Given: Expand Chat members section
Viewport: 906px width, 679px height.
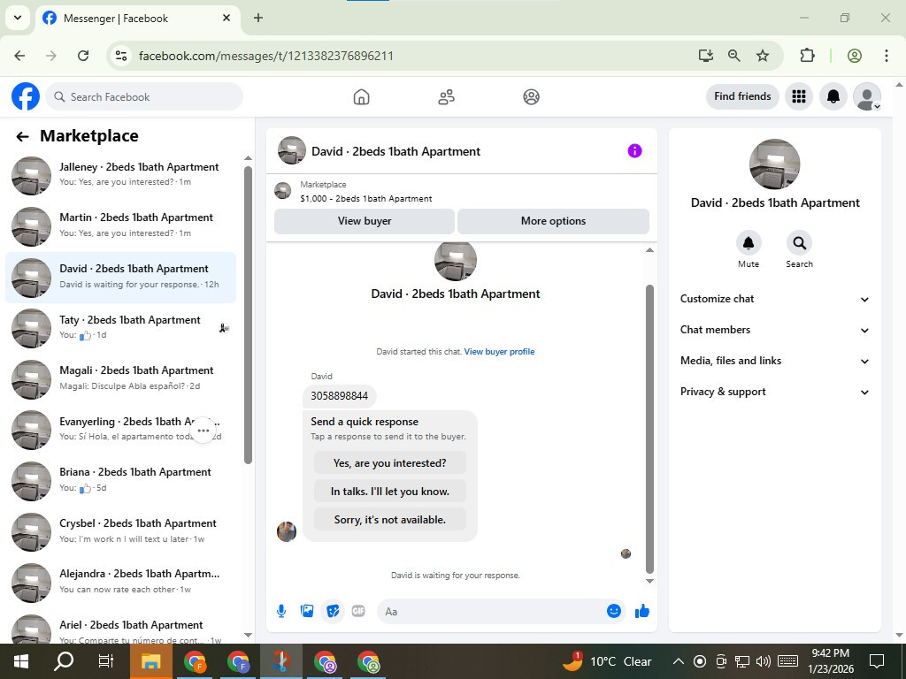Looking at the screenshot, I should click(774, 330).
